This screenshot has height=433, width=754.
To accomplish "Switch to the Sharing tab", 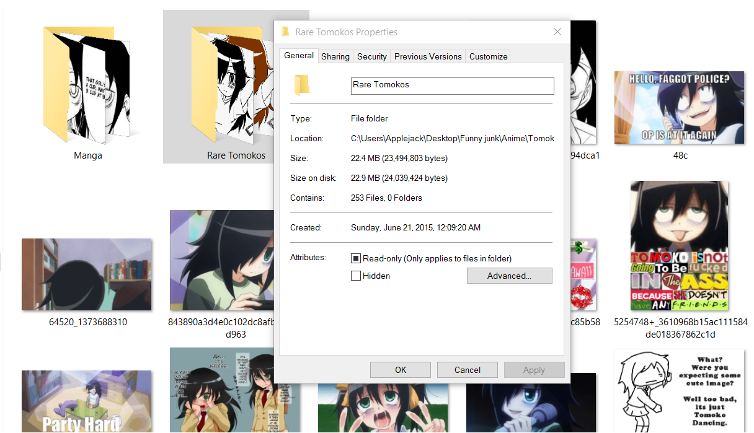I will (x=335, y=56).
